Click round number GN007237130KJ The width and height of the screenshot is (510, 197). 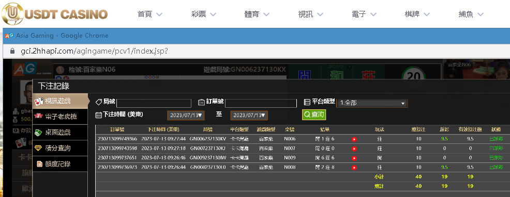click(x=207, y=149)
